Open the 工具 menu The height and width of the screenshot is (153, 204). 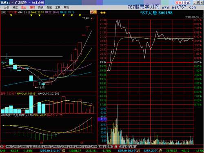click(58, 7)
